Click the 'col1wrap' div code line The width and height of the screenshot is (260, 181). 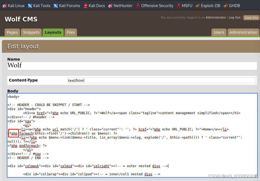(92, 174)
